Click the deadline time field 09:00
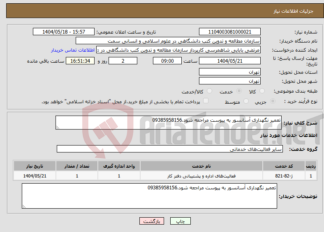324x232 pixels. [167, 61]
